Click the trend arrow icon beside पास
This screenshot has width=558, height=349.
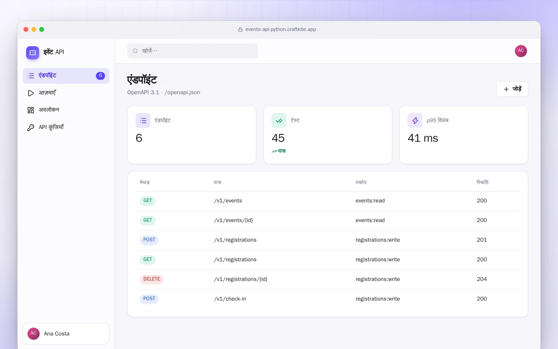[274, 151]
